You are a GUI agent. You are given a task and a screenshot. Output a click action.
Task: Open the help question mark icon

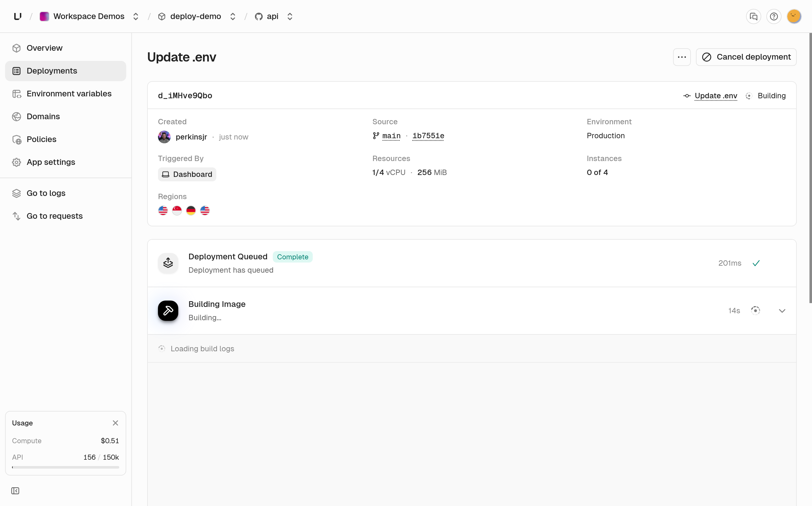(774, 16)
